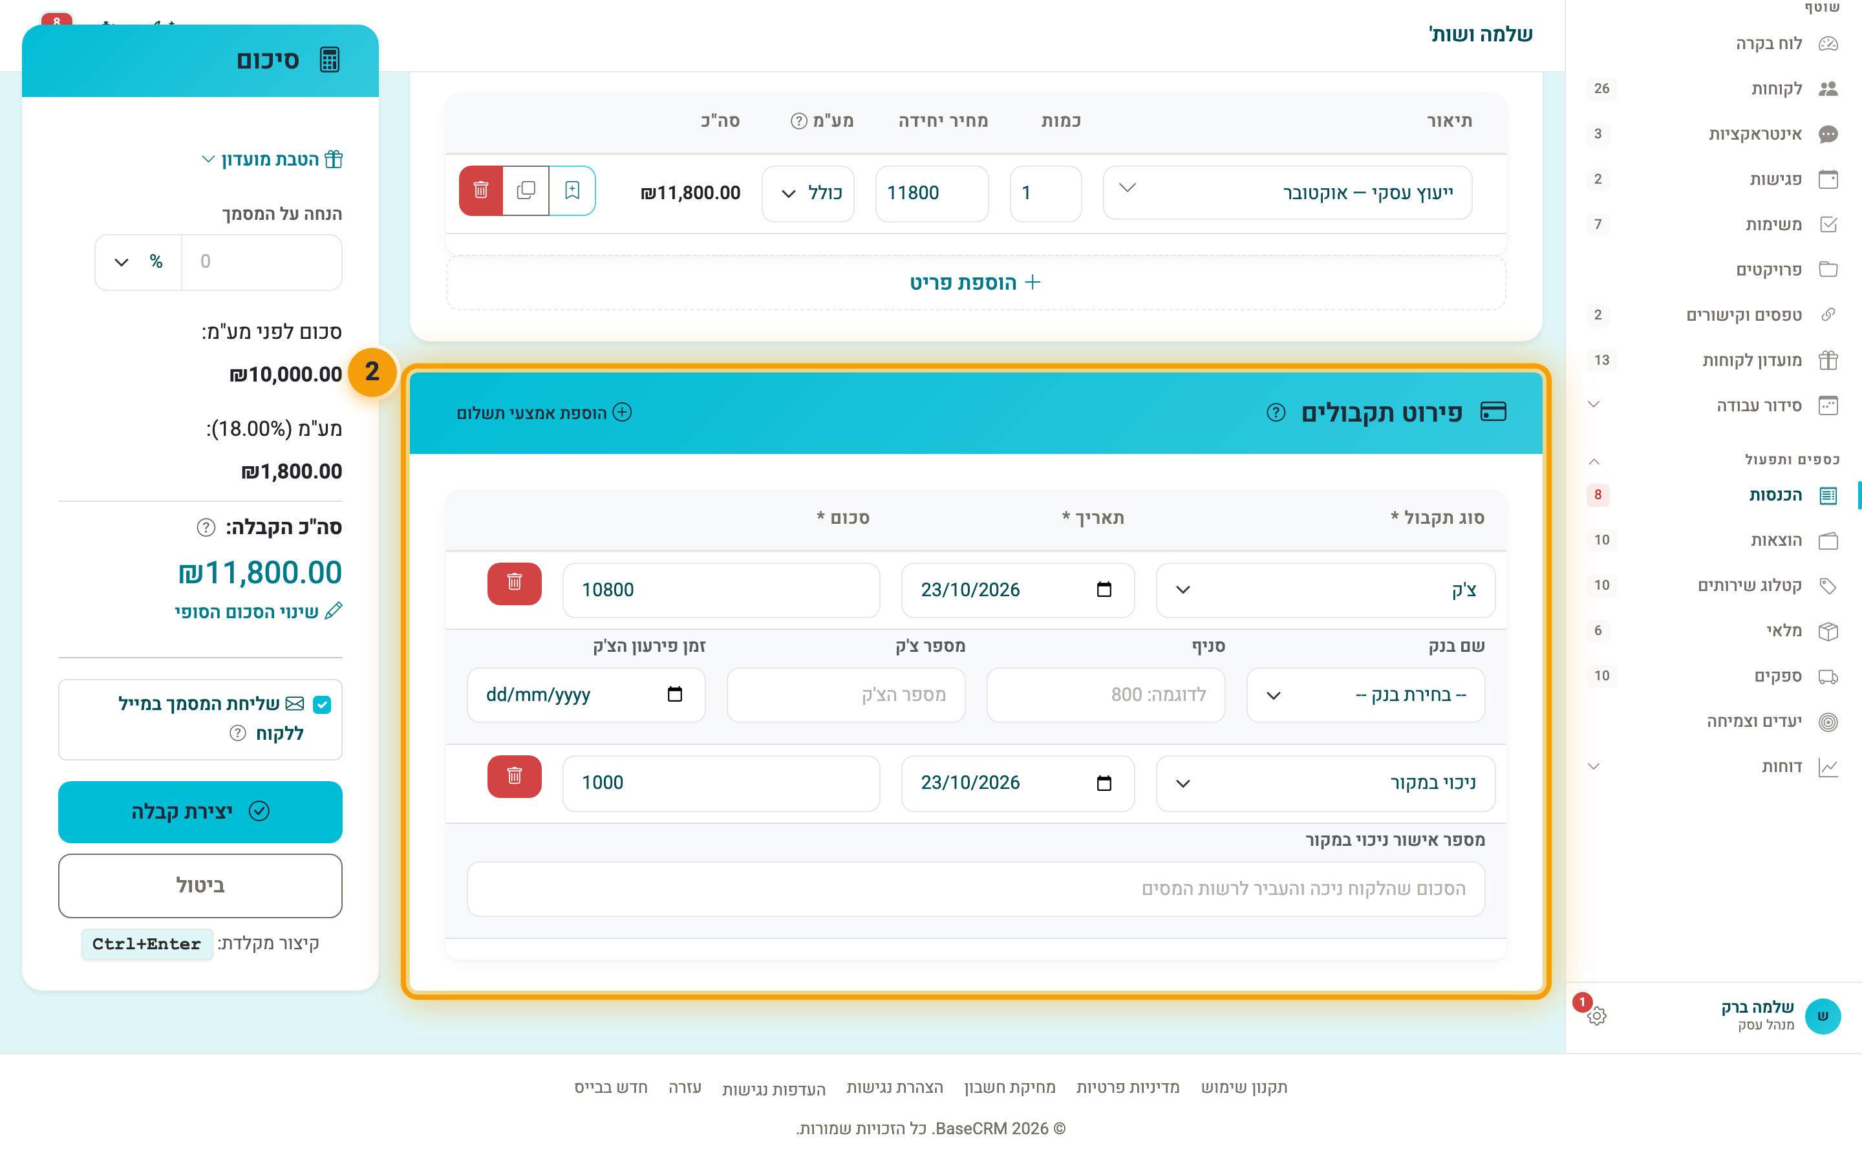Click הוספת פריט to add item
The height and width of the screenshot is (1164, 1862).
(x=975, y=283)
